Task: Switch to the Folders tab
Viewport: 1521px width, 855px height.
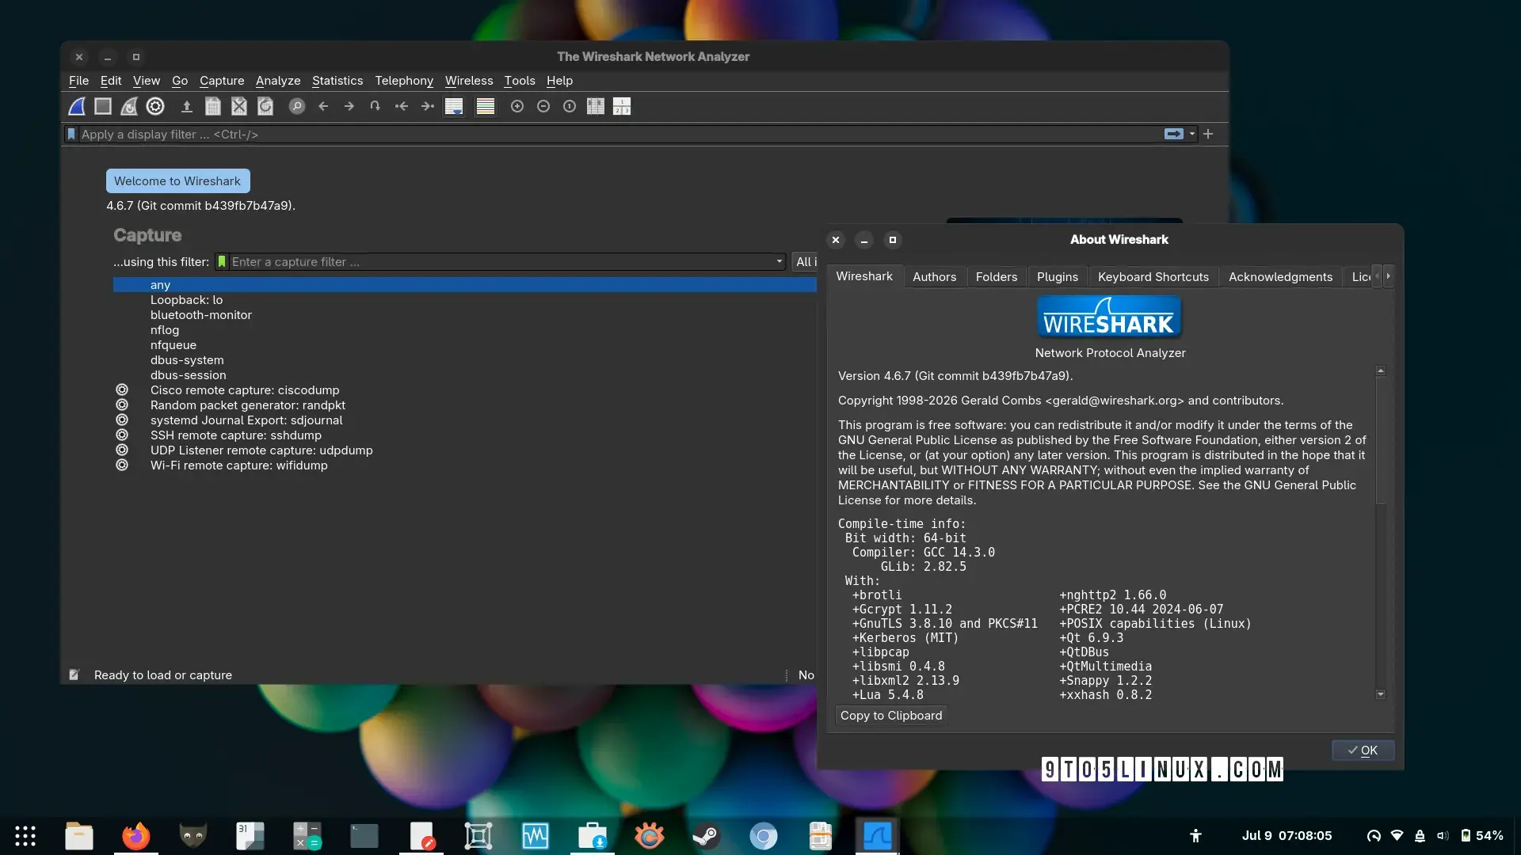Action: pos(997,277)
